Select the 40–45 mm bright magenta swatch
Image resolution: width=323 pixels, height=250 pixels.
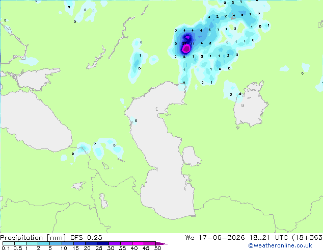pyautogui.click(x=138, y=243)
